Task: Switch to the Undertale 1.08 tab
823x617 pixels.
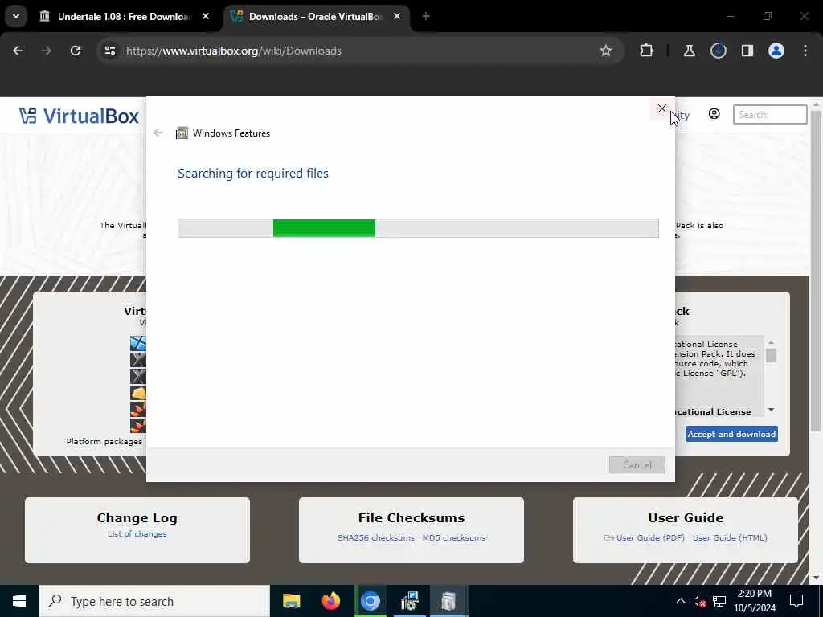Action: click(125, 16)
